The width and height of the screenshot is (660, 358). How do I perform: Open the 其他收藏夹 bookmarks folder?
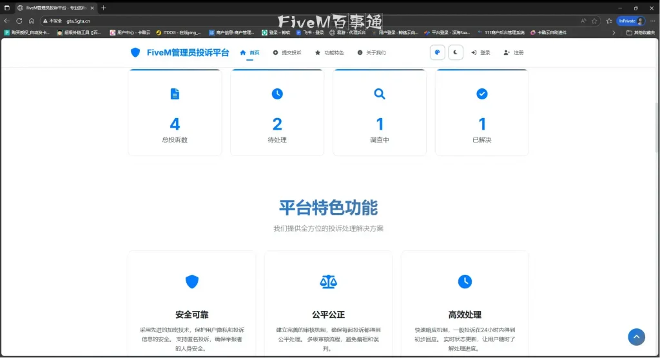641,32
